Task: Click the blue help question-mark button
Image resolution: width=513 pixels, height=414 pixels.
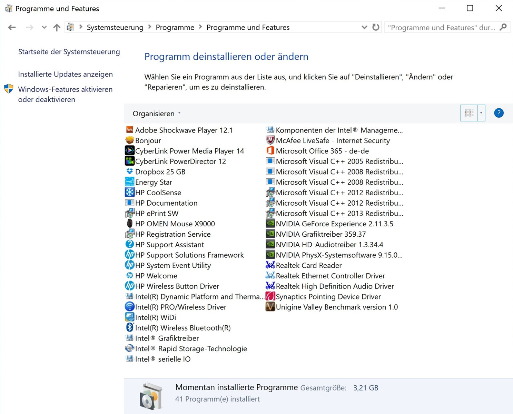Action: coord(499,113)
